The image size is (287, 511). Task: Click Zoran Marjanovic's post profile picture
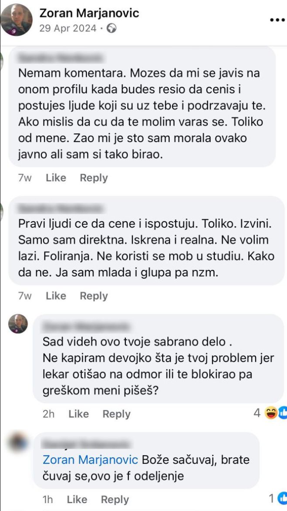[x=17, y=20]
